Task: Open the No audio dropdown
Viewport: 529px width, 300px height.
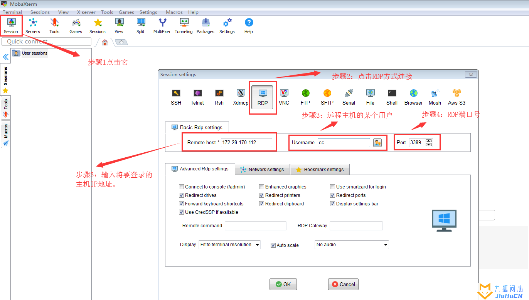Action: pyautogui.click(x=352, y=245)
